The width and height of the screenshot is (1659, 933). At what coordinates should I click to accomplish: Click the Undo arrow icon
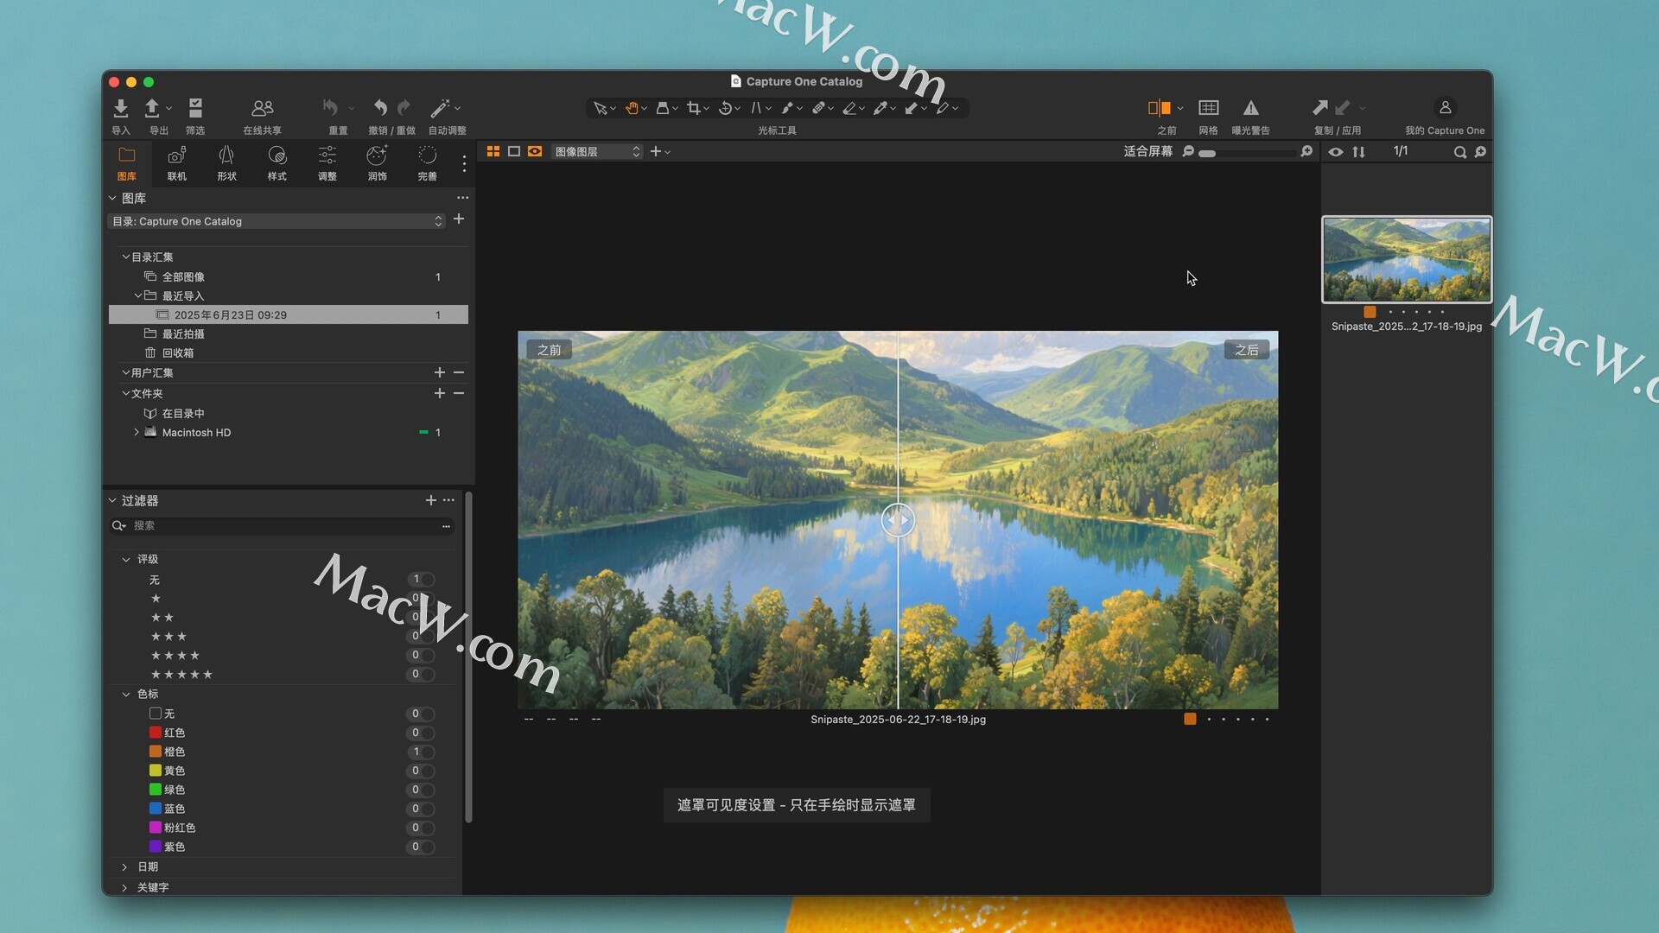click(x=380, y=108)
